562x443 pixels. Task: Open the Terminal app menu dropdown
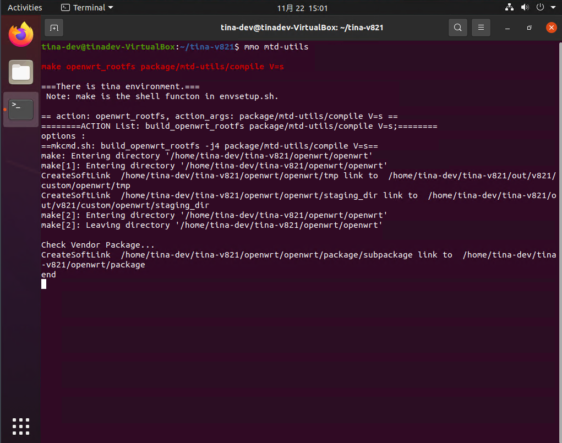pos(87,8)
